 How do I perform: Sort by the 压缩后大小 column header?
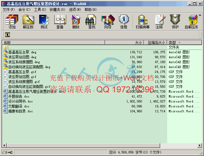coord(155,43)
